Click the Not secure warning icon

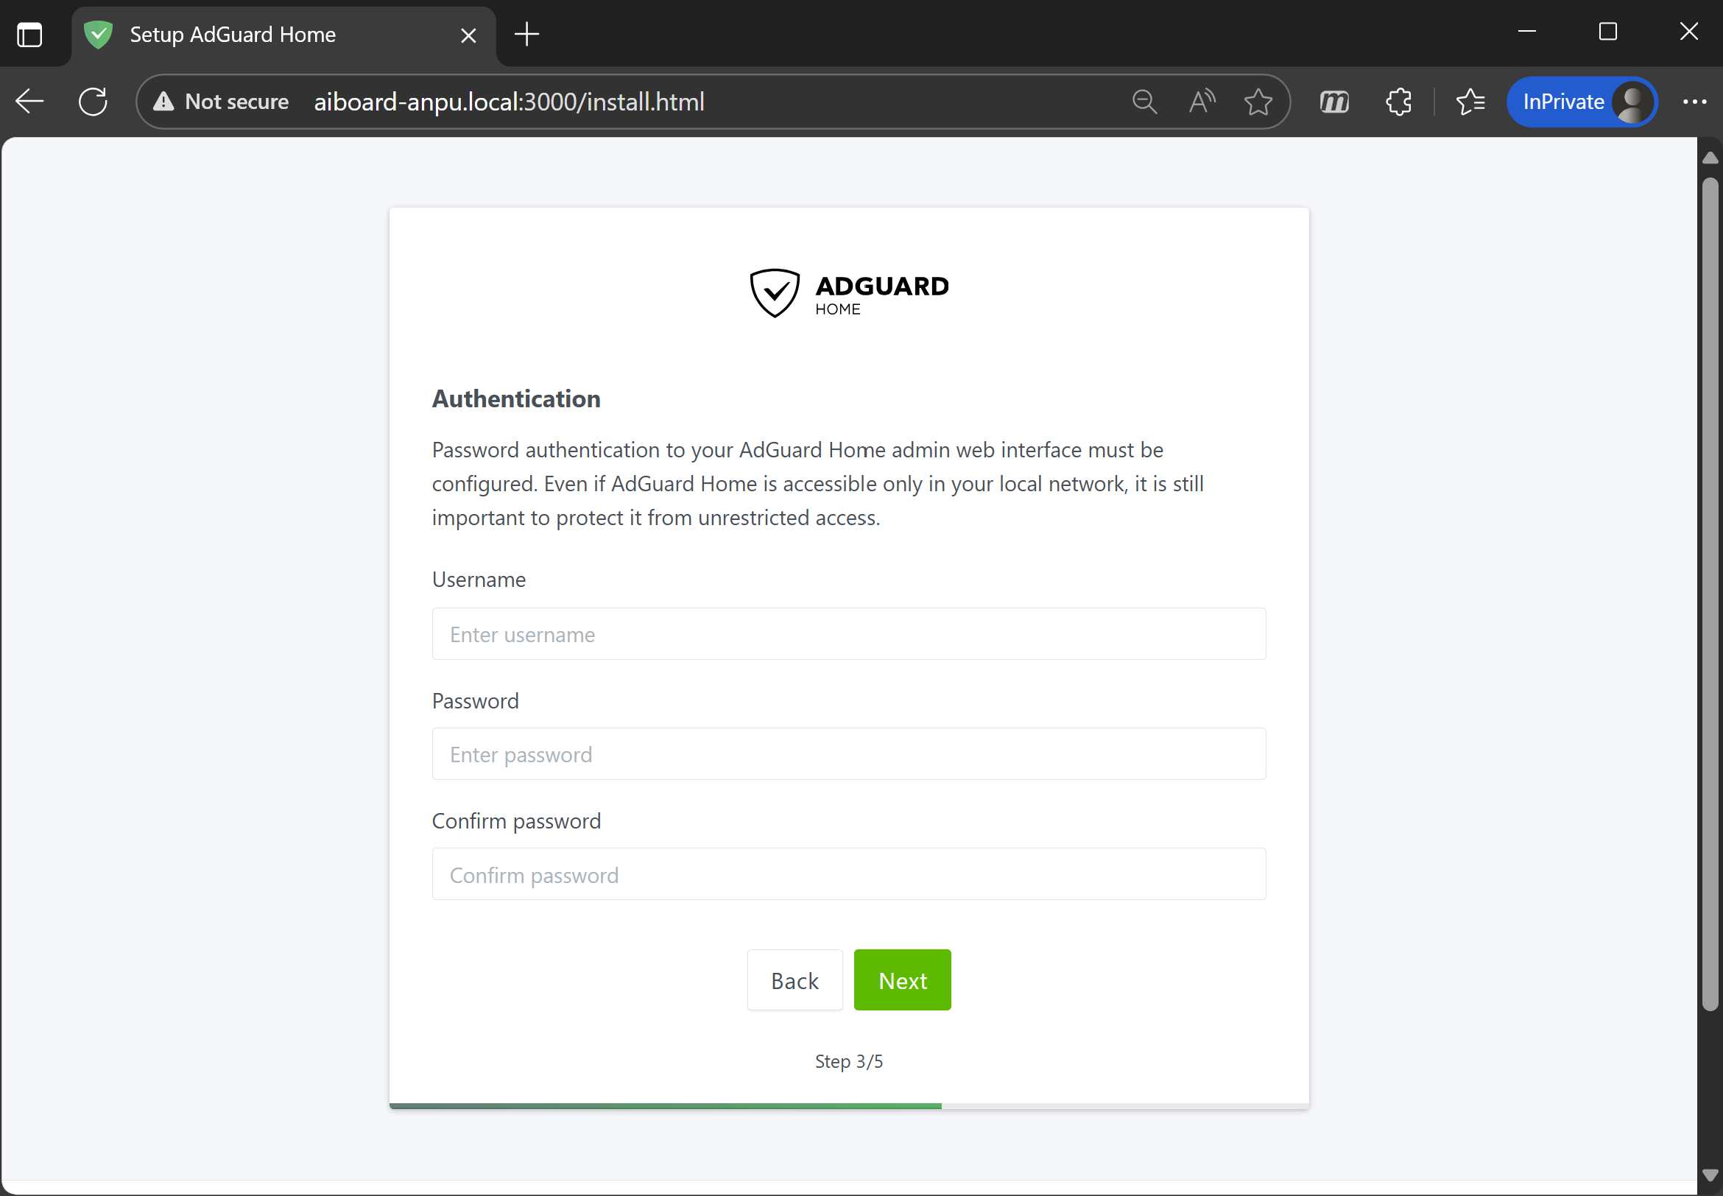[x=163, y=101]
